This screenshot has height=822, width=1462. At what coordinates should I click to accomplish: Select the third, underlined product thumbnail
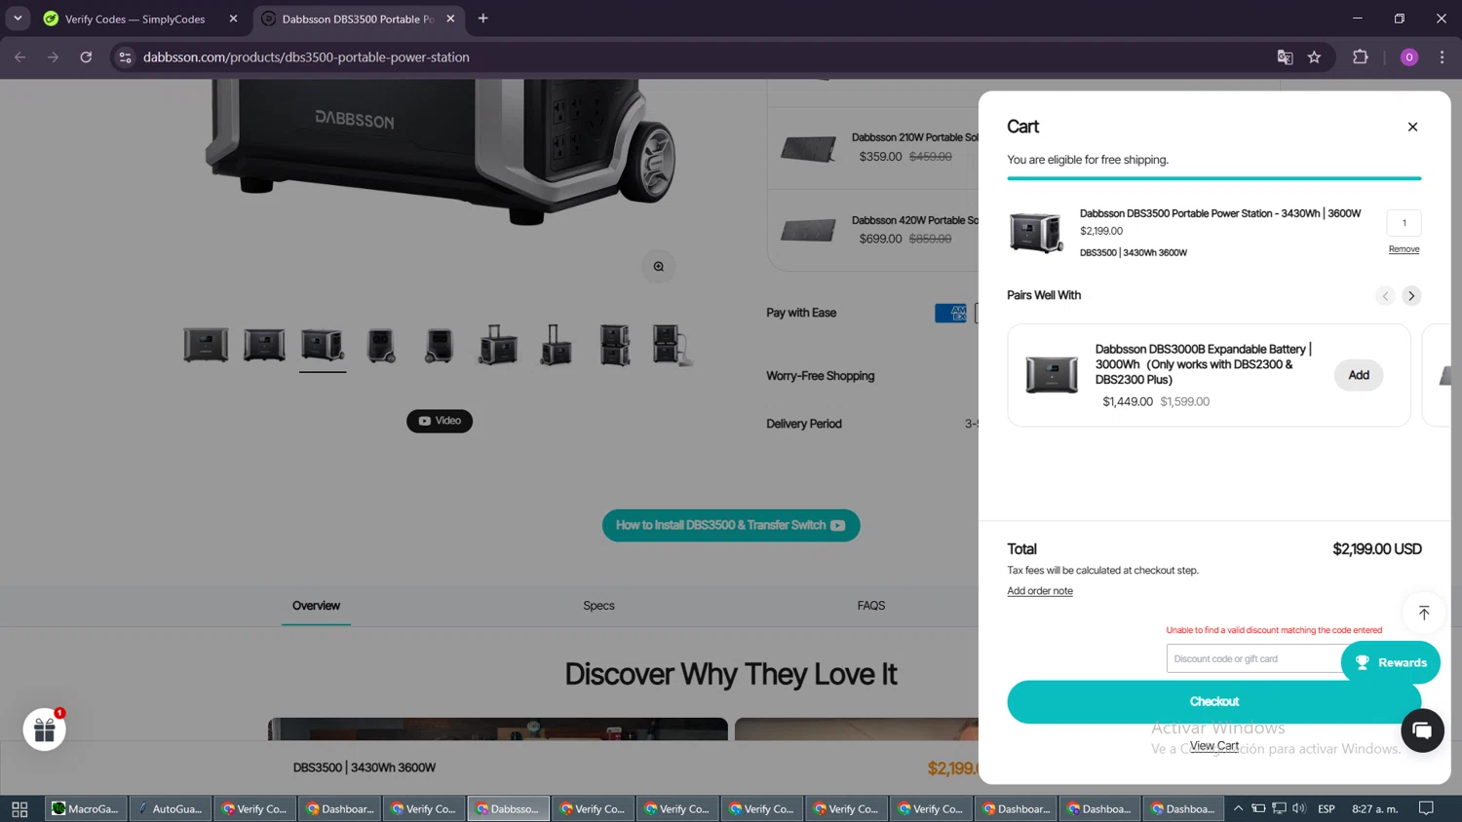323,345
